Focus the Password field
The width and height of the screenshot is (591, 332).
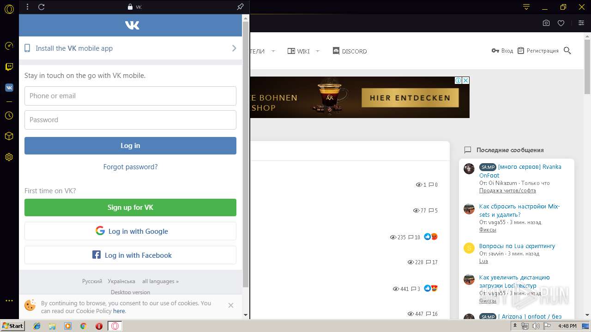[130, 120]
